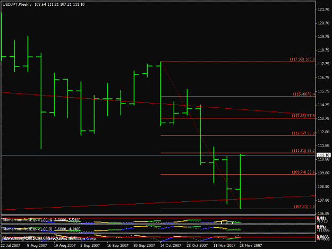Click the 2 Sep 2007 date label
The image size is (332, 249).
click(90, 245)
